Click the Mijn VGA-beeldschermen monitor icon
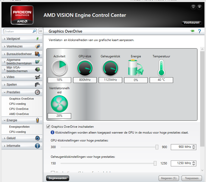 click(37, 69)
